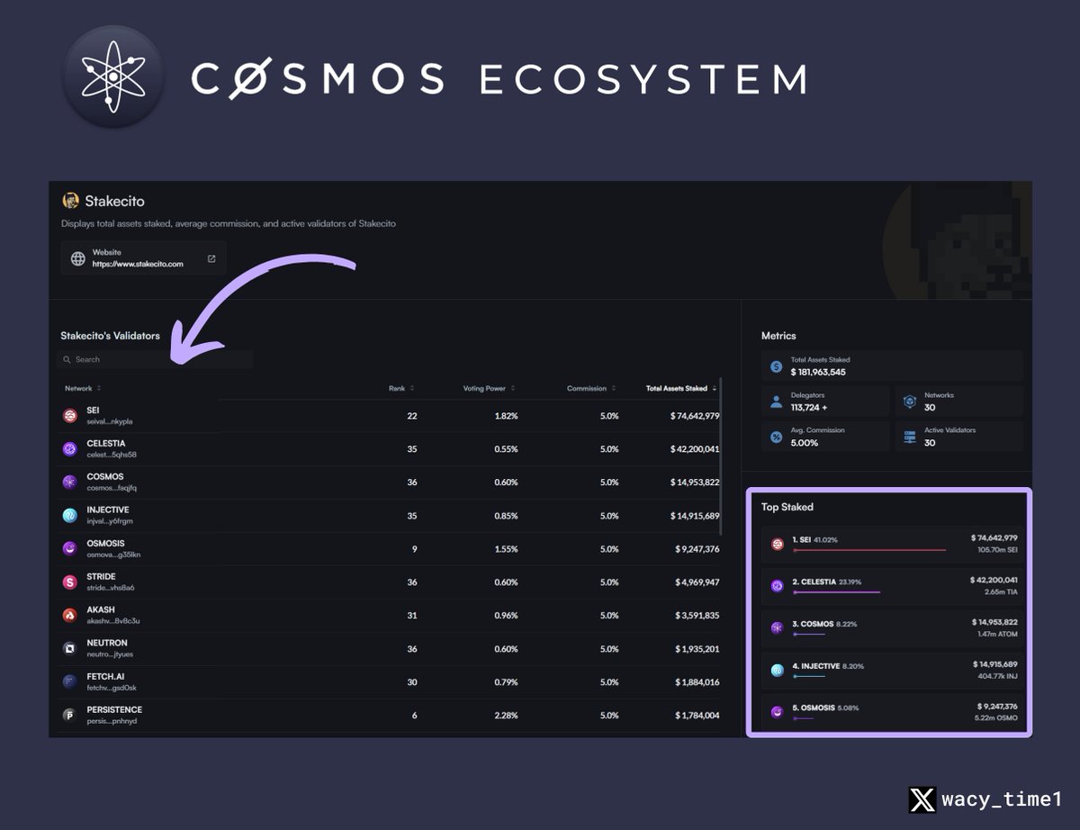Click the 2.65m TIA amount
The height and width of the screenshot is (830, 1080).
[1001, 592]
